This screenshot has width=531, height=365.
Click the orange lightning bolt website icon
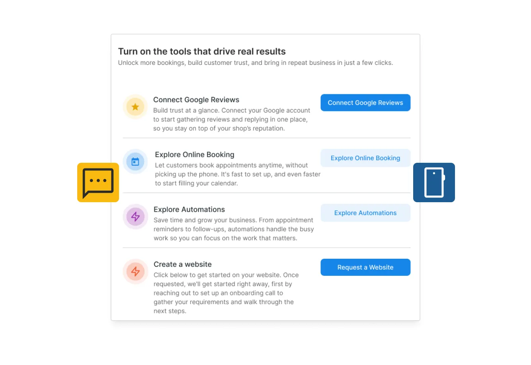[135, 271]
